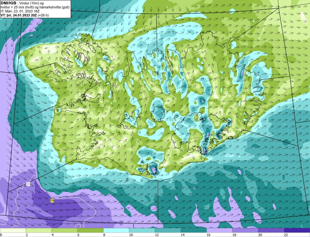
Task: Click the scale number 6 under the color bar
Action: point(78,235)
